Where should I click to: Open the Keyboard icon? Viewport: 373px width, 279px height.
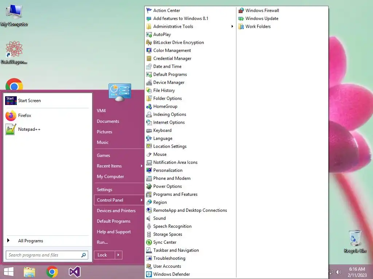coord(149,130)
